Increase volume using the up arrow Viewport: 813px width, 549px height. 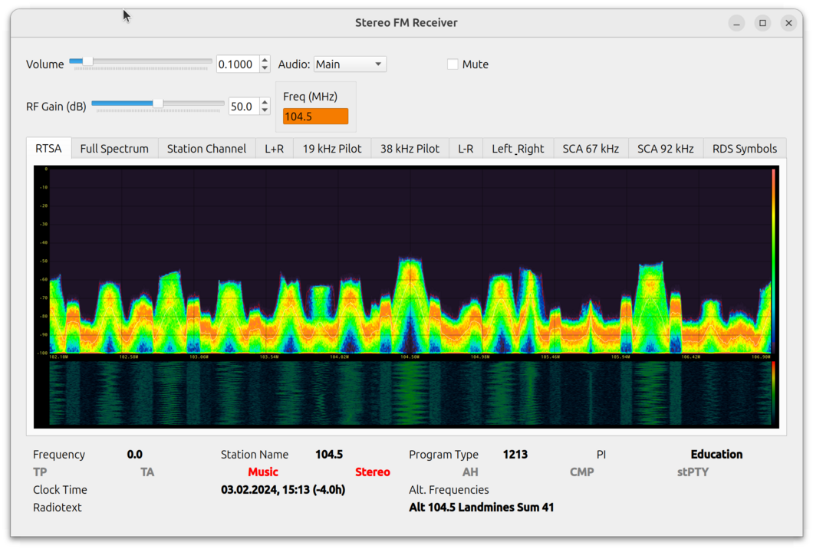click(x=265, y=61)
